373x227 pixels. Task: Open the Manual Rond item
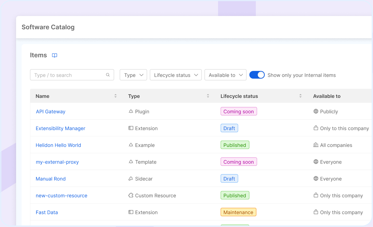[x=51, y=179]
